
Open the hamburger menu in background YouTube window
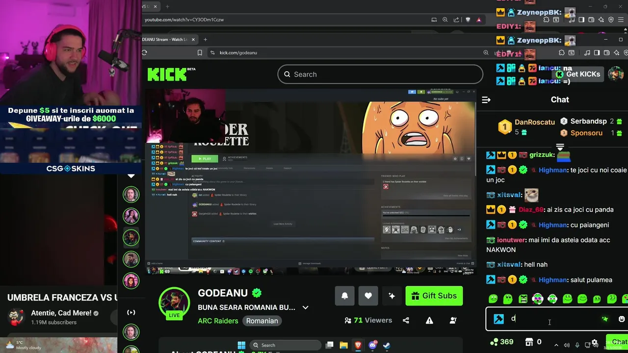click(x=620, y=20)
